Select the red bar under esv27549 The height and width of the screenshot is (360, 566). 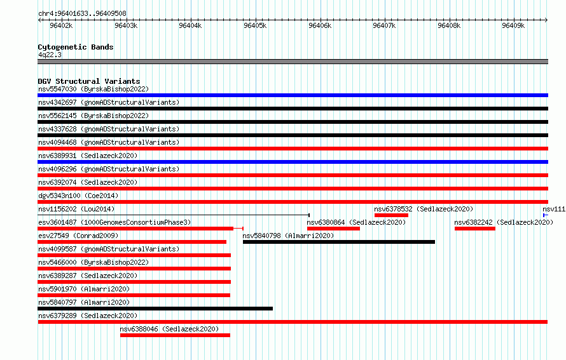coord(132,242)
